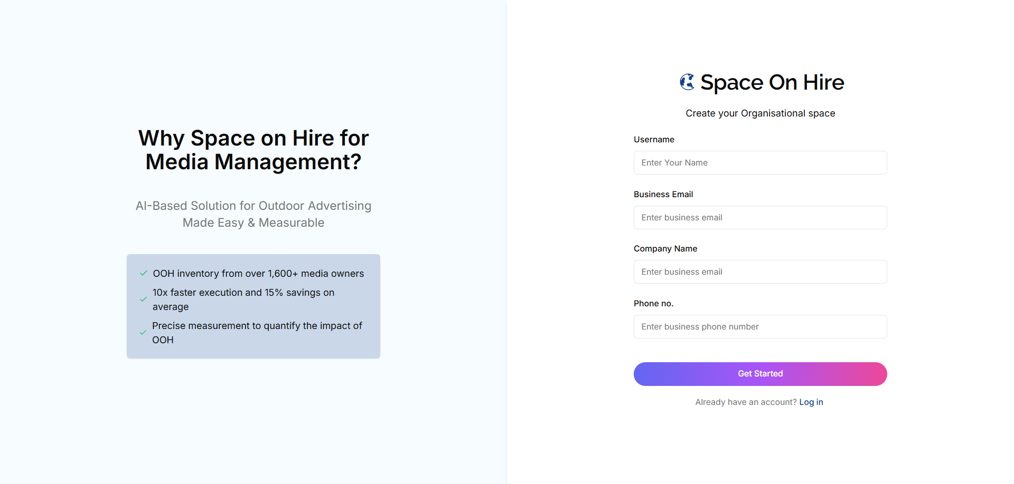1014x484 pixels.
Task: Click 'OOH inventory from over 1,600+ media owners'
Action: tap(258, 273)
